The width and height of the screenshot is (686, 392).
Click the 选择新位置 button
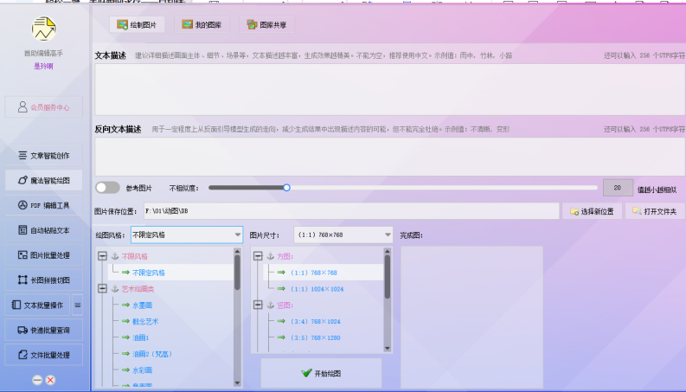pyautogui.click(x=592, y=211)
